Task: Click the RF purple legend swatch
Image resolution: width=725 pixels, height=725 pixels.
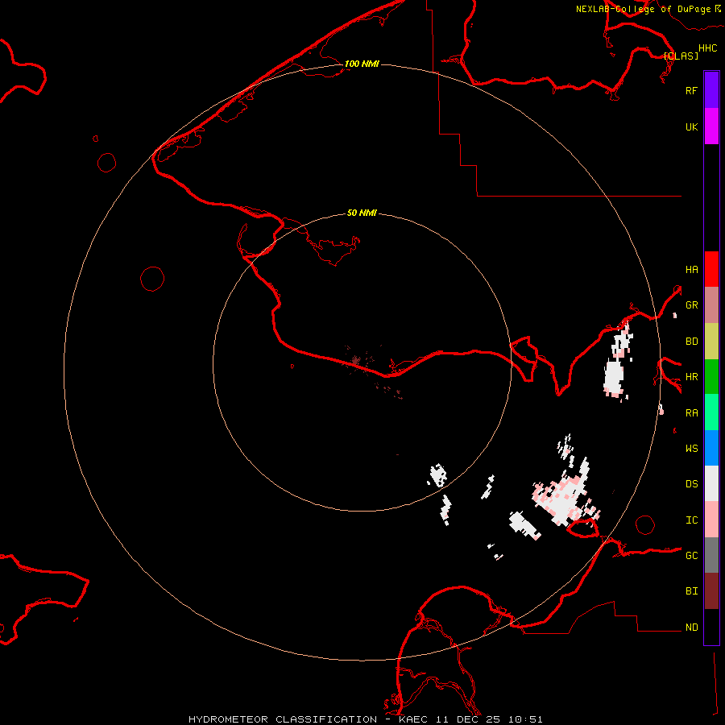Action: point(711,90)
